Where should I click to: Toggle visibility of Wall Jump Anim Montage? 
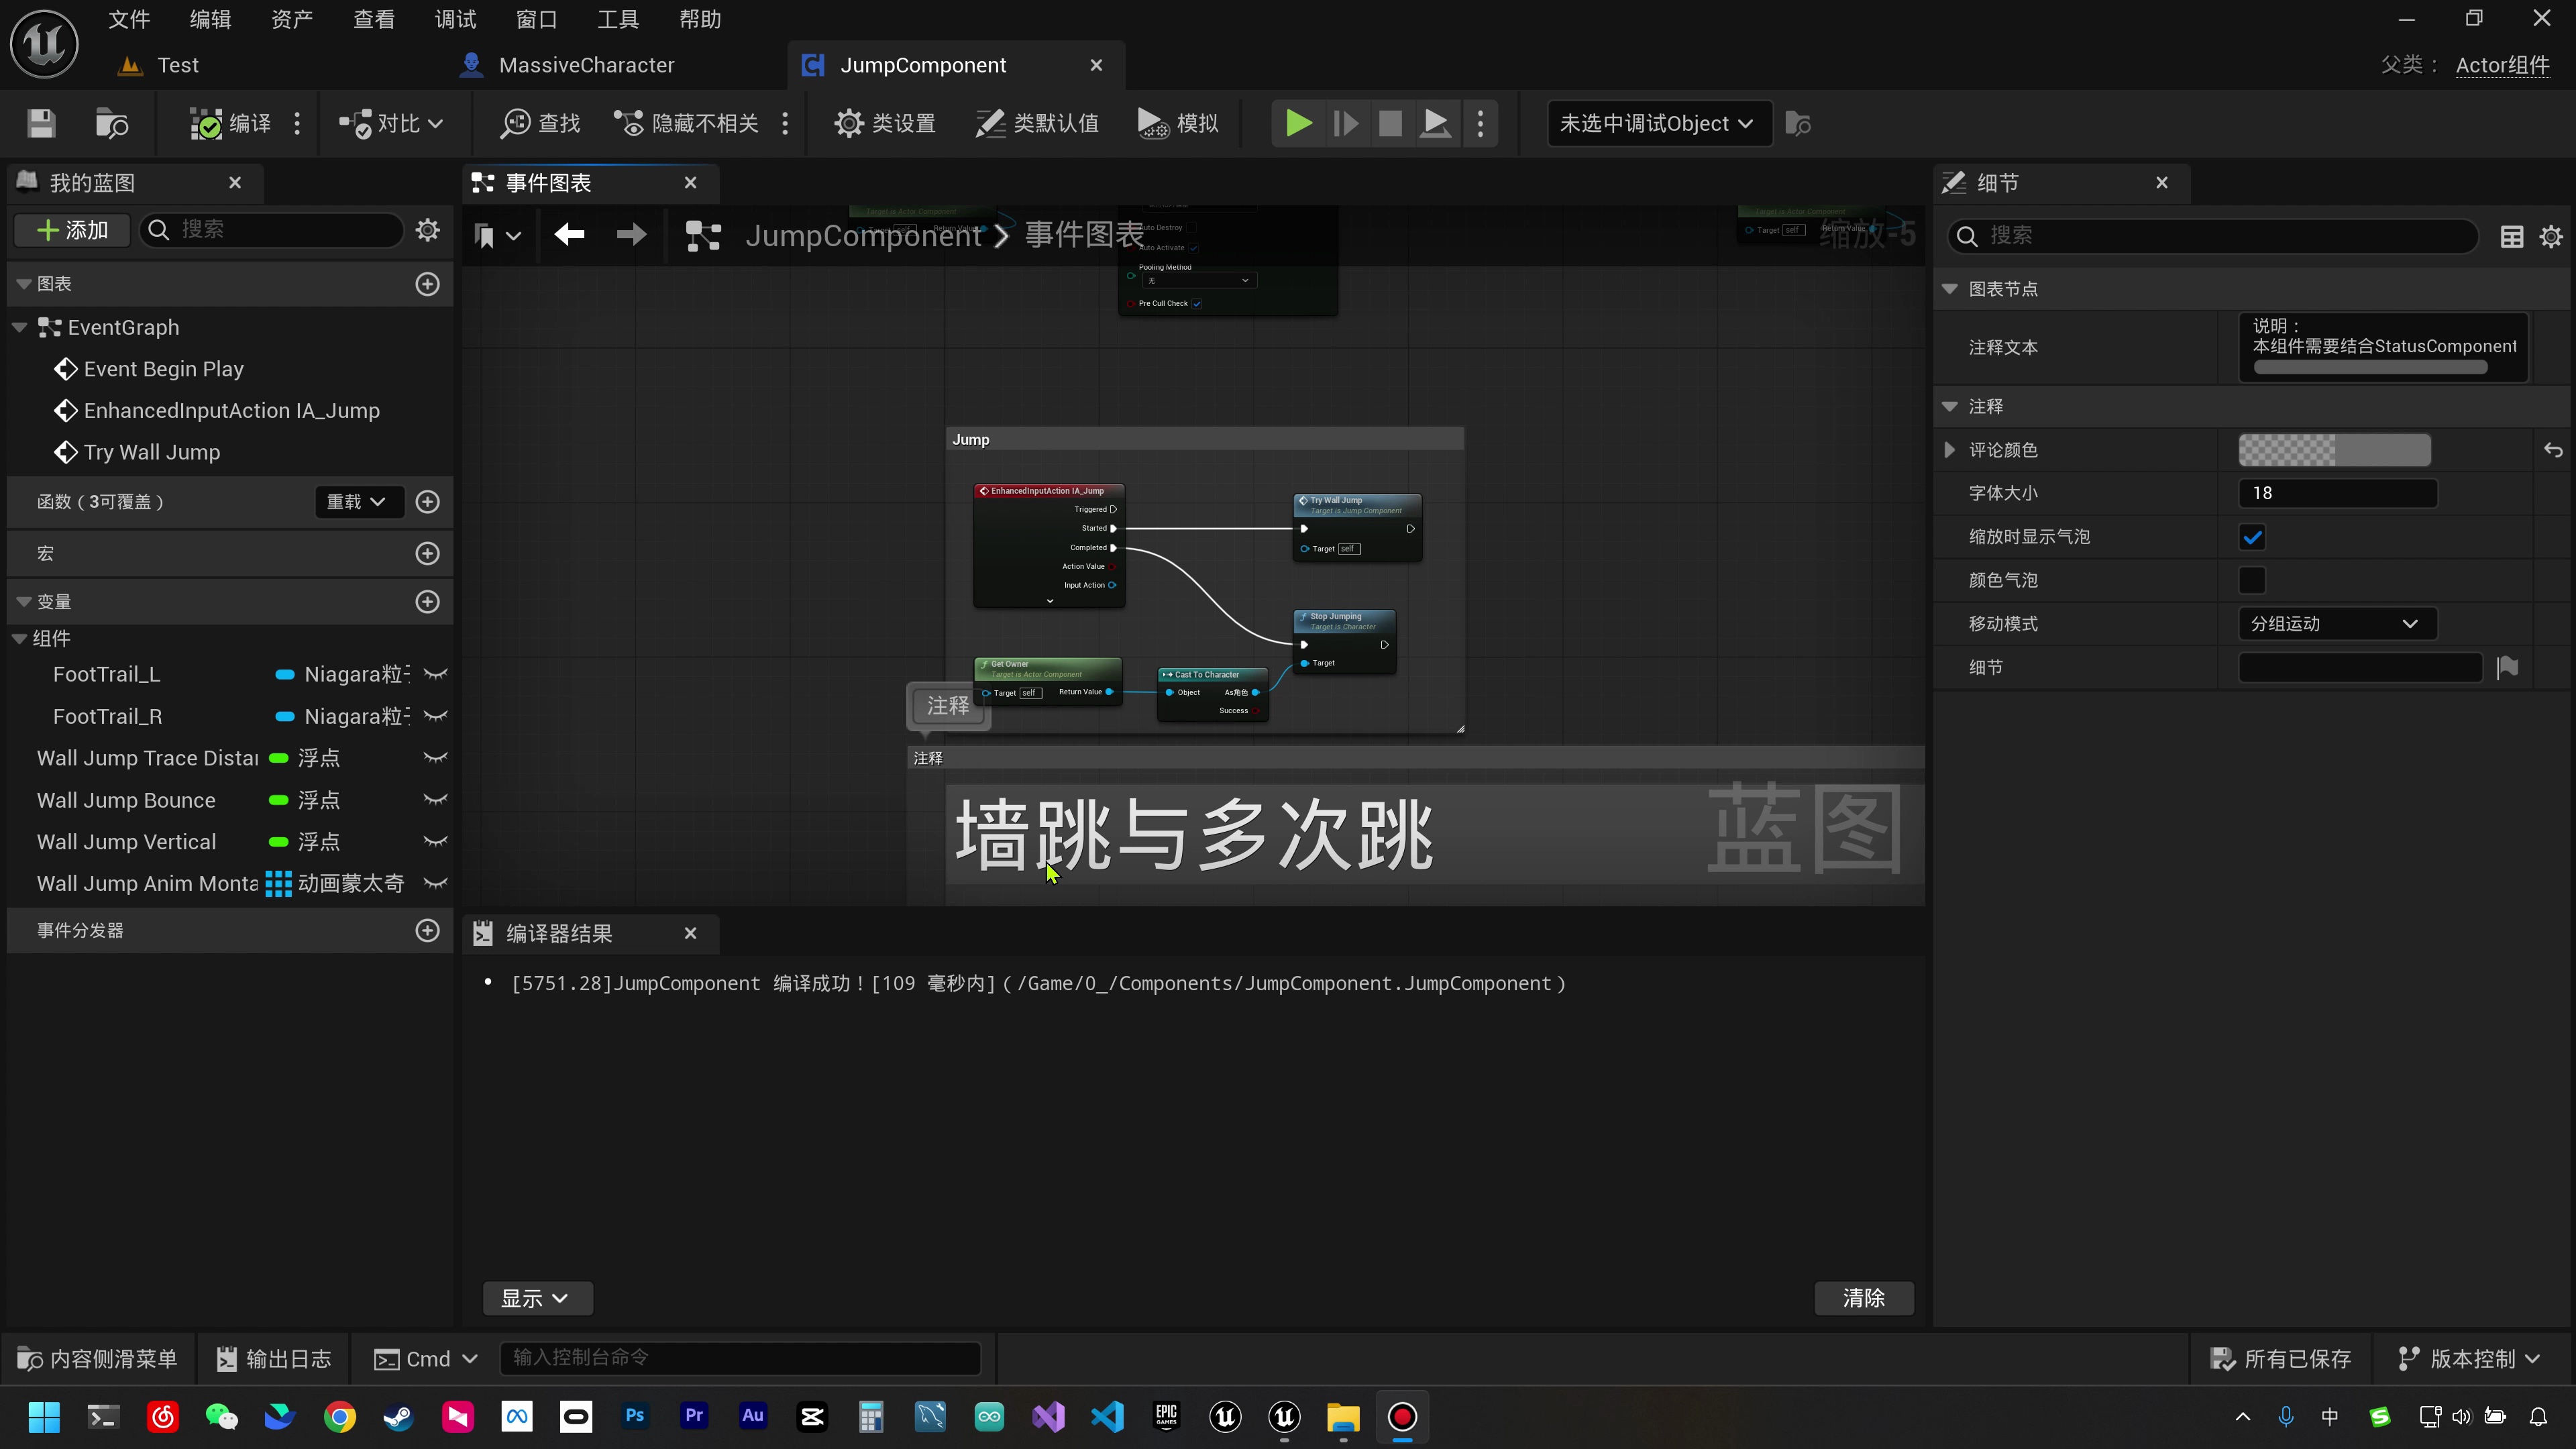point(435,884)
